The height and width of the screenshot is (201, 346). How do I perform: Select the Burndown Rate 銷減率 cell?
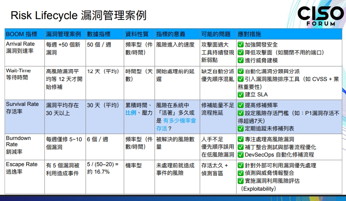(x=25, y=147)
